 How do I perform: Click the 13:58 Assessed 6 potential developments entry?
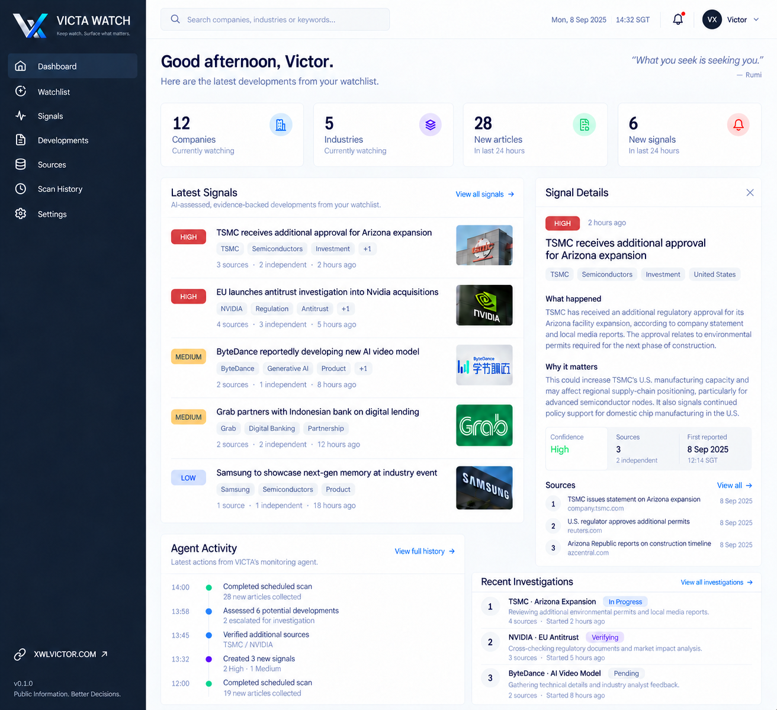click(256, 615)
